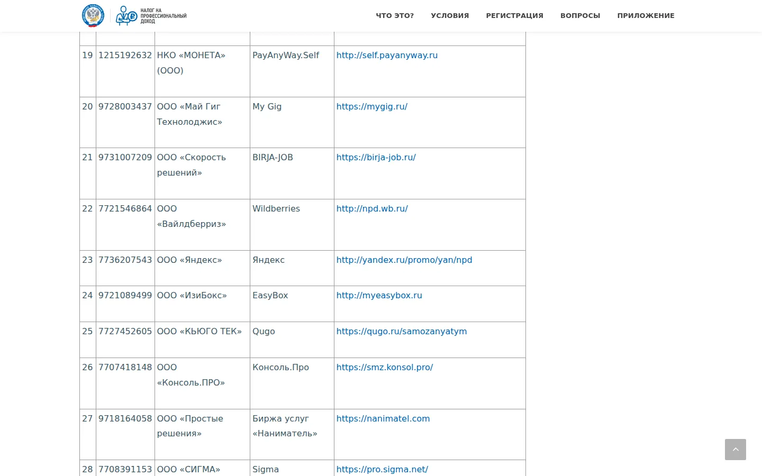Click row number 22
Image resolution: width=762 pixels, height=476 pixels.
coord(87,208)
